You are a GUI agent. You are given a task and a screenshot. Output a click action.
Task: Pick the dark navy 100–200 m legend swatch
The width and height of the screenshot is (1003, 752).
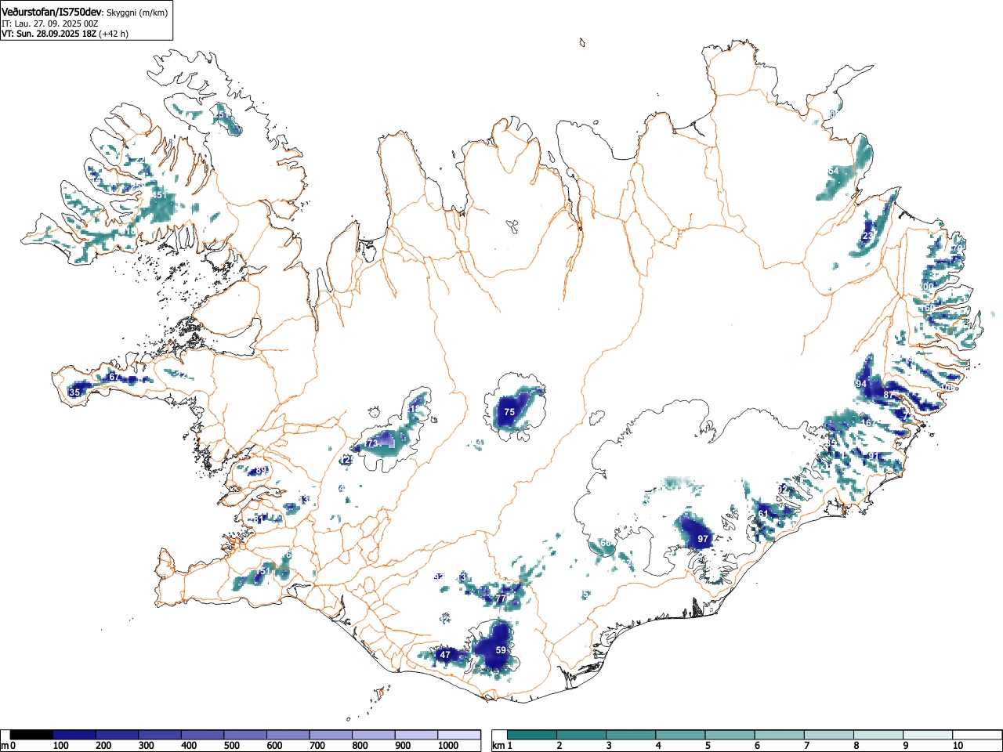(74, 735)
